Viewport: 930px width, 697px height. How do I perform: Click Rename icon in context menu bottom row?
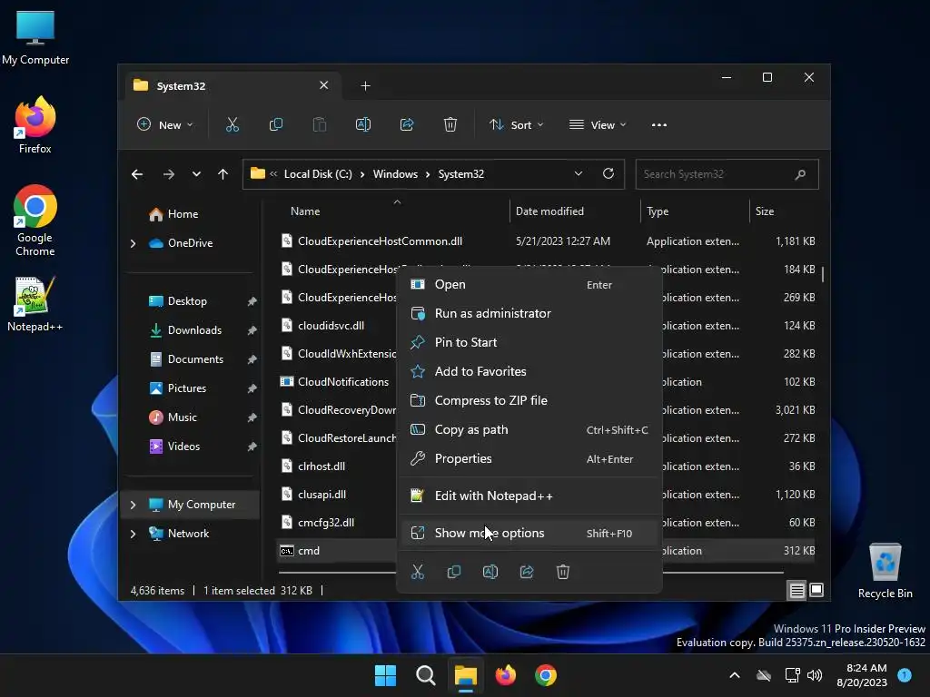click(490, 572)
